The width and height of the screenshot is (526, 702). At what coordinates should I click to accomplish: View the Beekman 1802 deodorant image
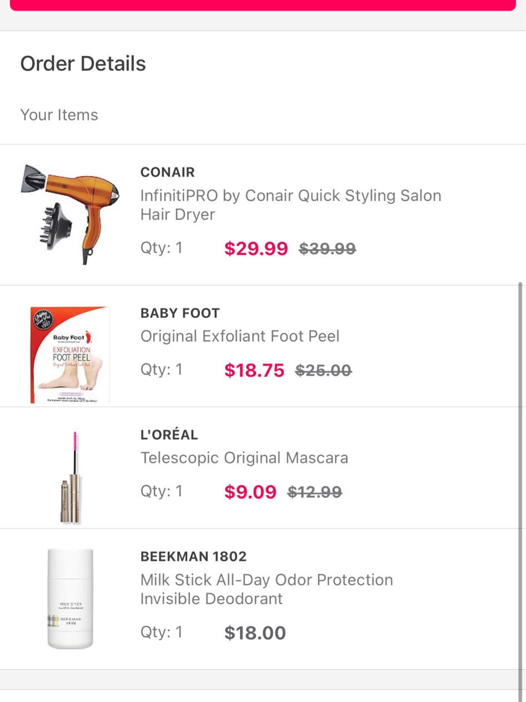(x=70, y=599)
